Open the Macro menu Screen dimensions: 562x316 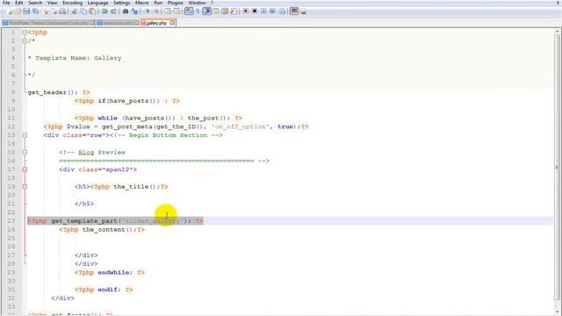coord(142,3)
